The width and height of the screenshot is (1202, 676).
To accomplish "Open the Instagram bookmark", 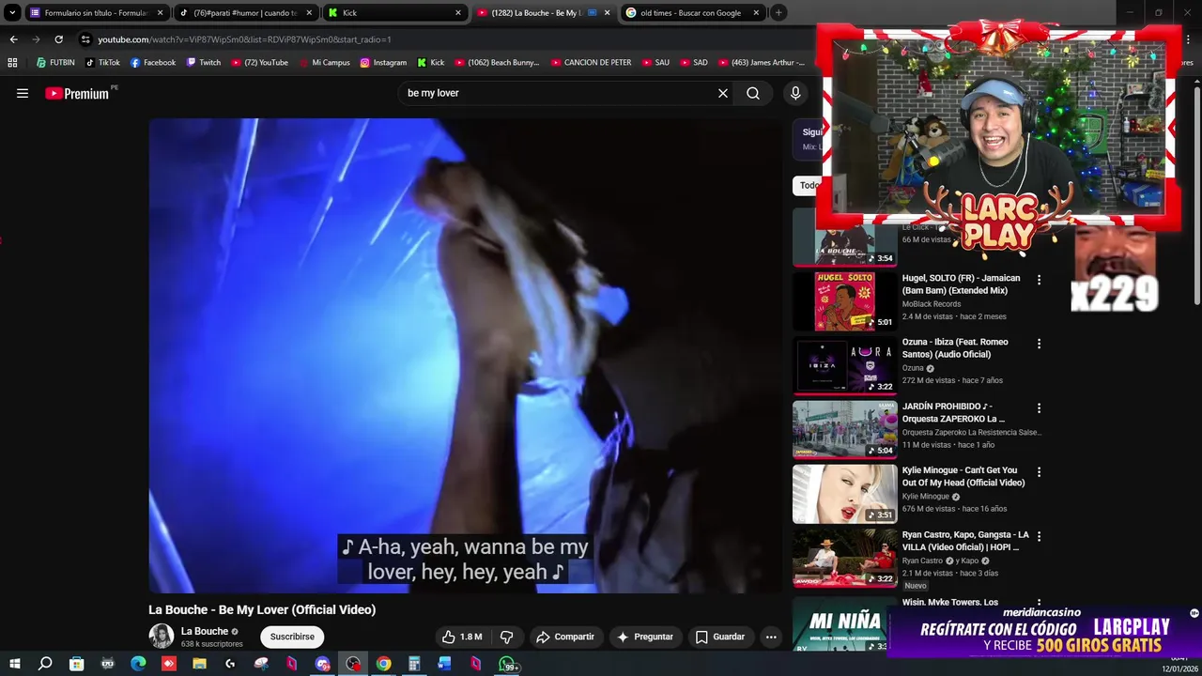I will [383, 63].
